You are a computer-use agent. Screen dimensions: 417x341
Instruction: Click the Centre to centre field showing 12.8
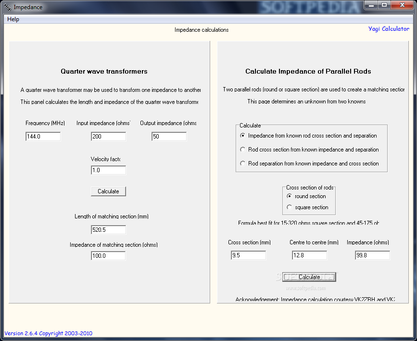[309, 255]
